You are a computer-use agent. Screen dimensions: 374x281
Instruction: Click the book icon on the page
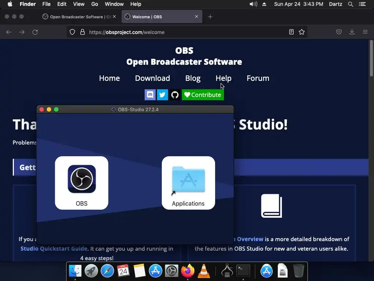tap(271, 206)
